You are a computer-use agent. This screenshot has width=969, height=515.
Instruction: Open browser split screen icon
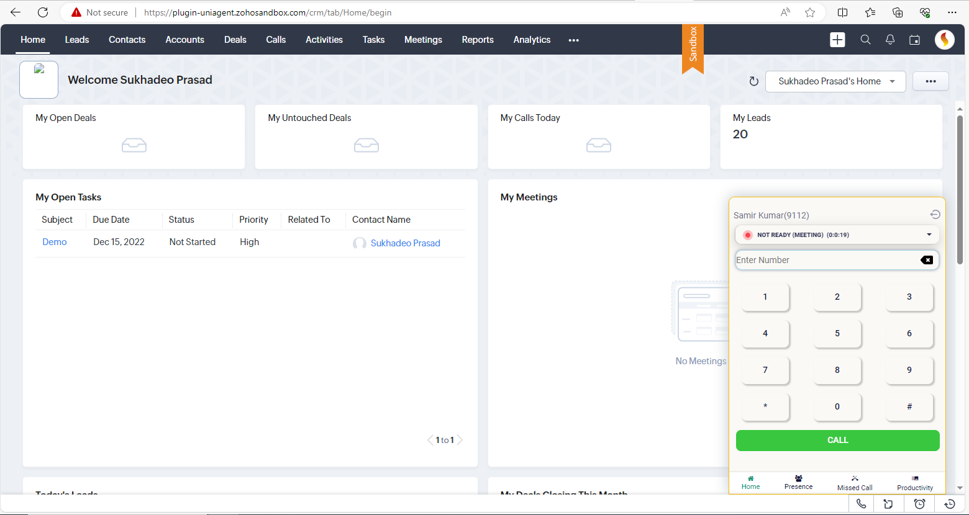tap(843, 12)
